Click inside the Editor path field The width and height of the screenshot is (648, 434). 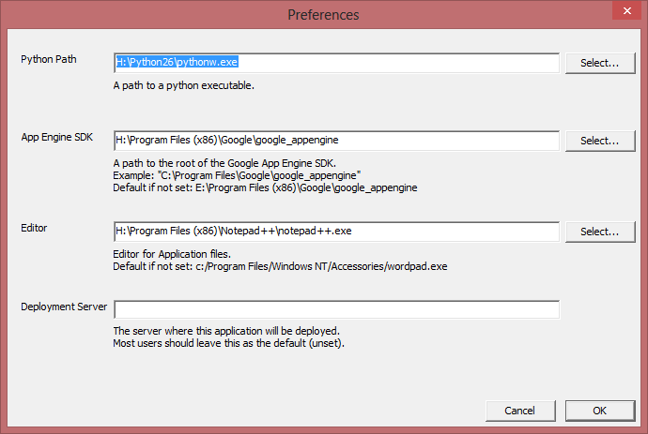(x=336, y=232)
